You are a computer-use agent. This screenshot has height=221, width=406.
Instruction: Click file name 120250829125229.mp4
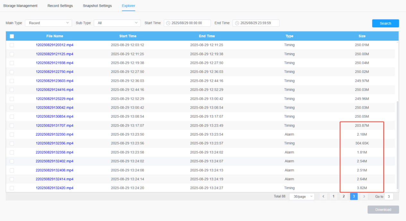[55, 99]
